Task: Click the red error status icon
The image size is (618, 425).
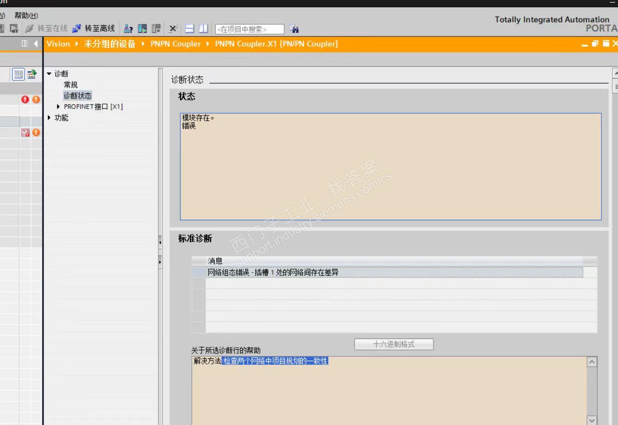Action: (25, 99)
